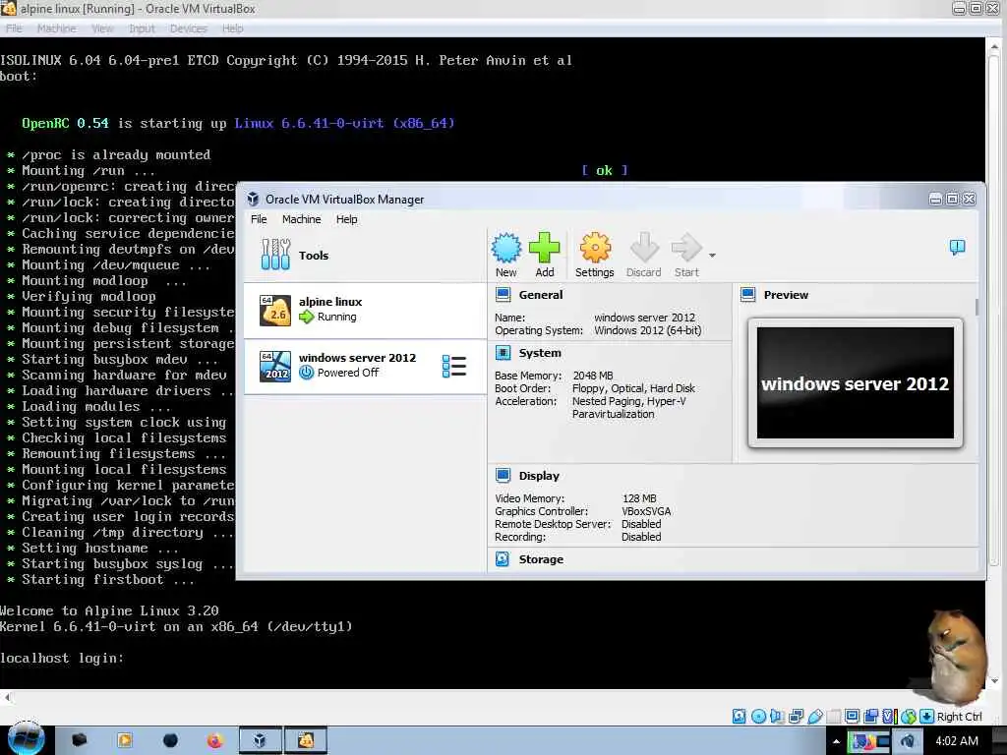Screen dimensions: 1007x755
Task: Click alpine linux window vertical scrollbar
Action: (993, 363)
